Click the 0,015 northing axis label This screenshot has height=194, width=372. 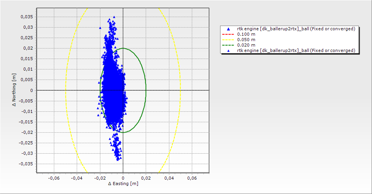click(27, 59)
